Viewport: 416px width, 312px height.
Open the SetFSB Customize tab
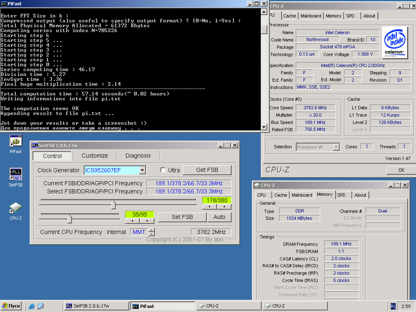coord(95,156)
